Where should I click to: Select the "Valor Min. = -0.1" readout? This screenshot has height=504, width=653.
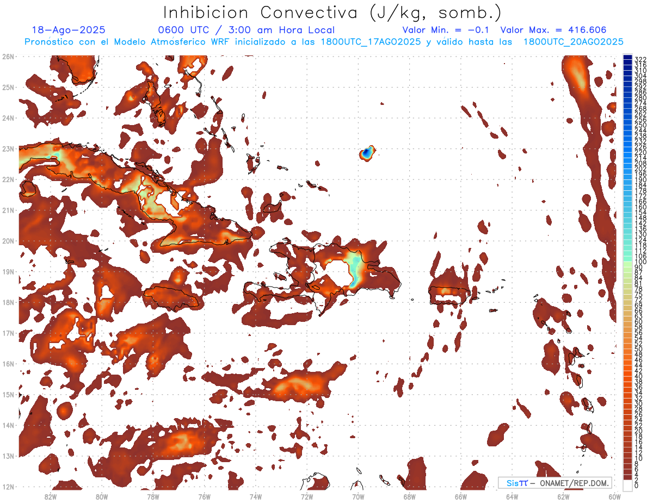[x=446, y=30]
